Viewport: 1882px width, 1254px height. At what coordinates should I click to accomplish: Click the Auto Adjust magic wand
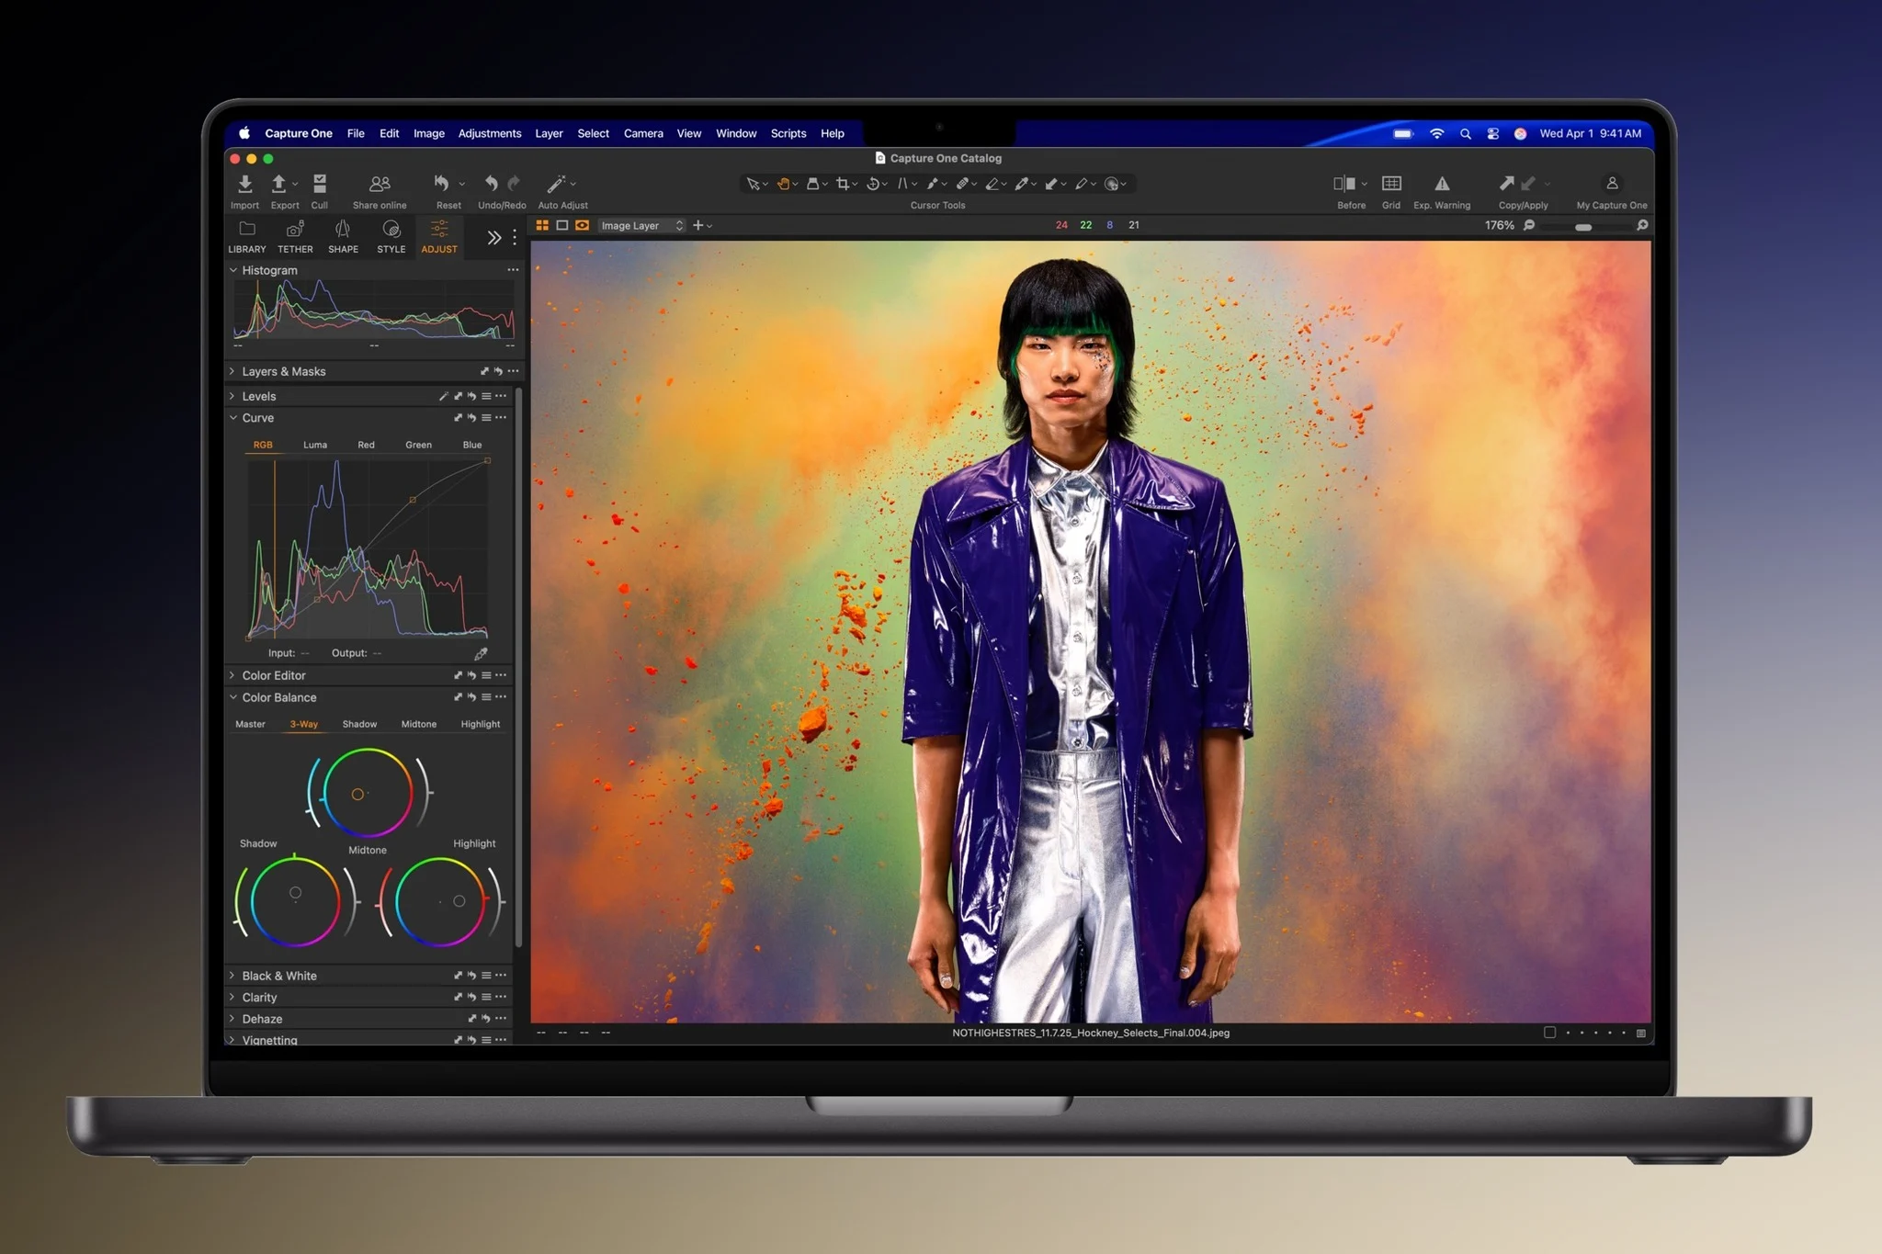(x=556, y=184)
